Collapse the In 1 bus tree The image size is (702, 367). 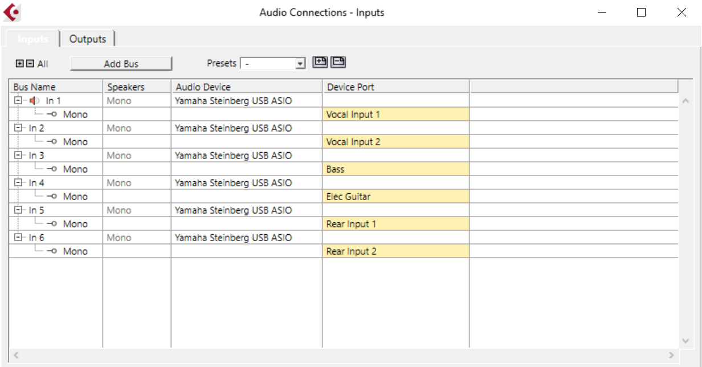18,101
